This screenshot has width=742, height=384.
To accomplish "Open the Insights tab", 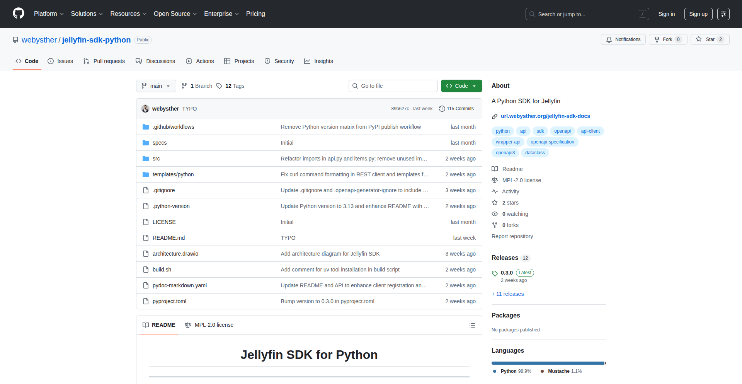I will coord(318,61).
